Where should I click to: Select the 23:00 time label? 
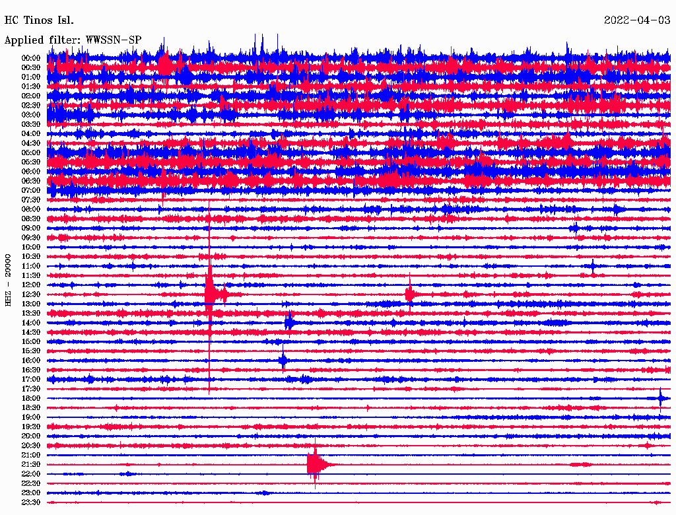point(31,493)
